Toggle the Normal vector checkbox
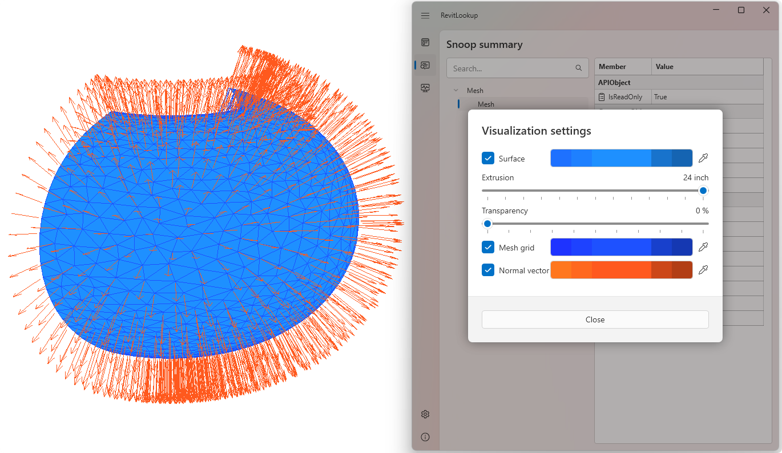The height and width of the screenshot is (453, 782). 488,270
